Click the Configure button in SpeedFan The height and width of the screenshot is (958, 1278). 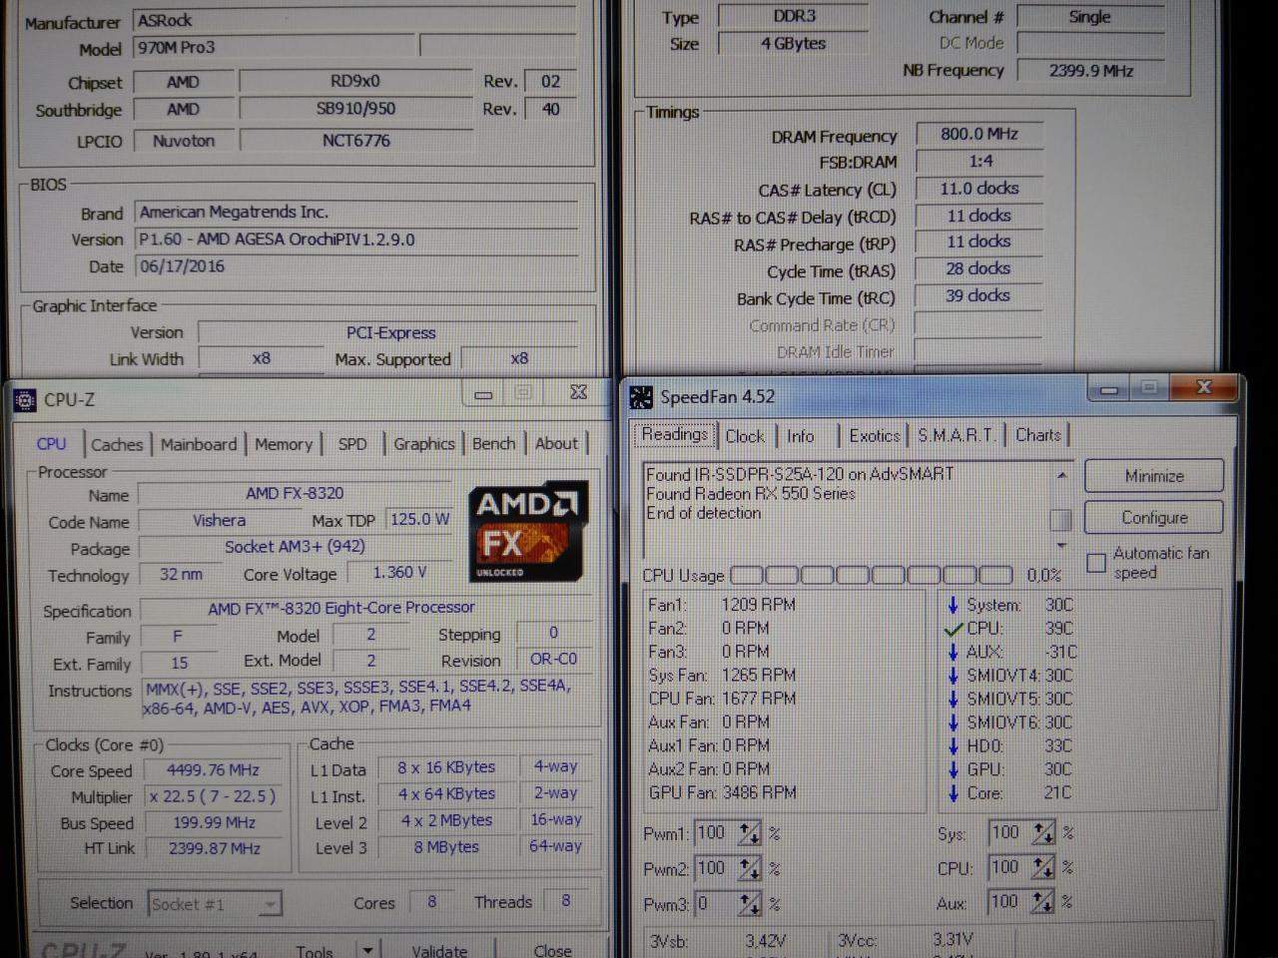1154,518
